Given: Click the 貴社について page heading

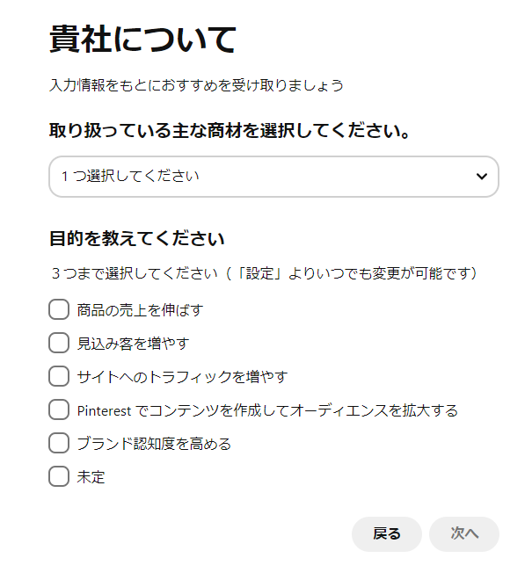Looking at the screenshot, I should [x=142, y=40].
